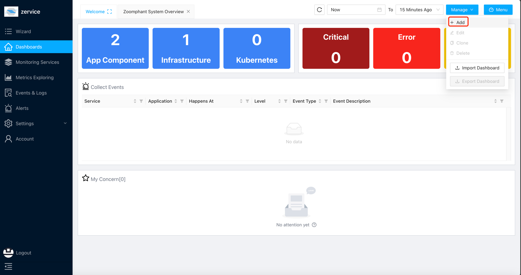
Task: Click the refresh icon beside the date field
Action: [x=319, y=10]
